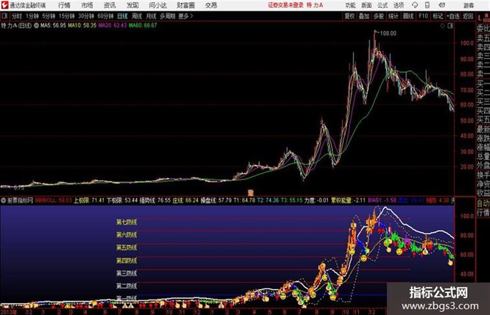Screen dimensions: 490x315
Task: Select the 周线 weekly period tab
Action: click(x=137, y=16)
